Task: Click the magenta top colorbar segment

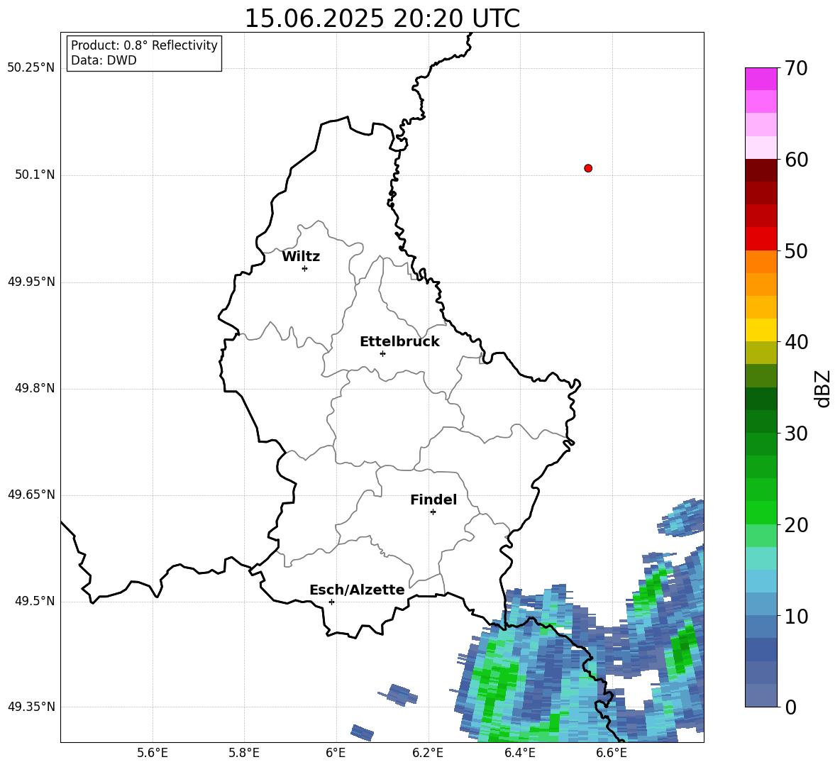Action: pyautogui.click(x=761, y=79)
